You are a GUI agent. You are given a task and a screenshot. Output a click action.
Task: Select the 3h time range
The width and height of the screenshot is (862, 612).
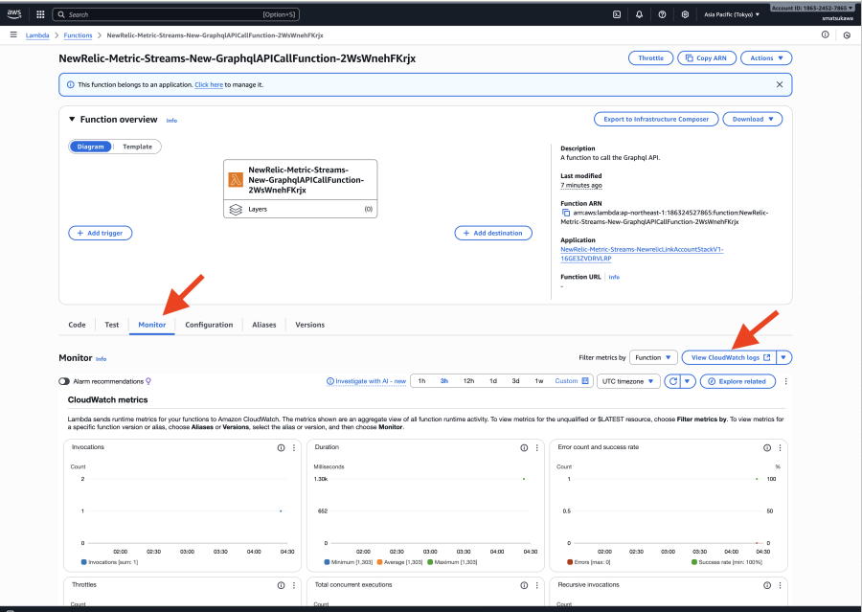coord(444,380)
